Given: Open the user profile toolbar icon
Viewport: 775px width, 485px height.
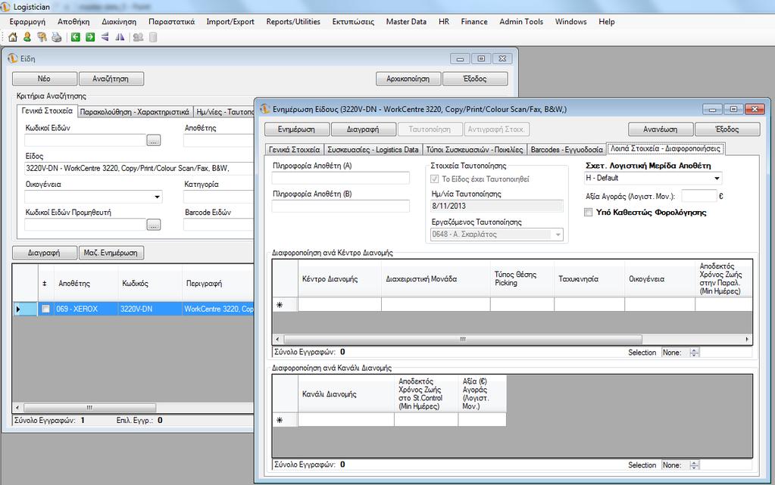Looking at the screenshot, I should 27,37.
